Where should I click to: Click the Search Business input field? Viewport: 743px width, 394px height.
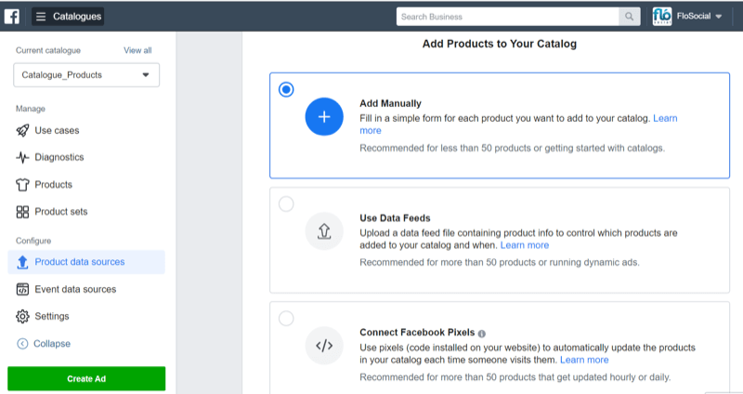tap(507, 17)
